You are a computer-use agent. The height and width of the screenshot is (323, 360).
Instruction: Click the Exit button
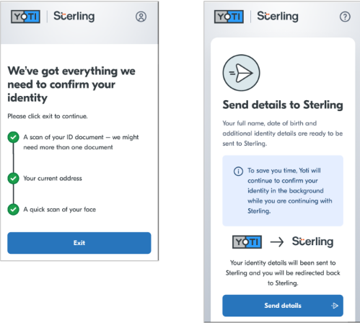(79, 243)
